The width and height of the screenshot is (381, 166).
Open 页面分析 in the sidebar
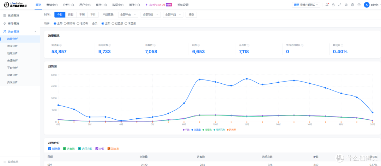point(20,82)
